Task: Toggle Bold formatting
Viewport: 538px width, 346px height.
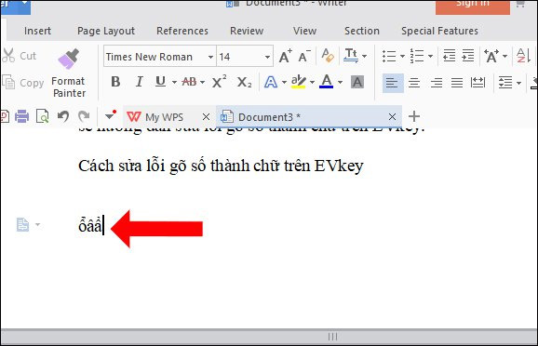Action: [115, 82]
